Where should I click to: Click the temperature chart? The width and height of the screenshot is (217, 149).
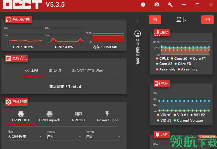pos(185,48)
